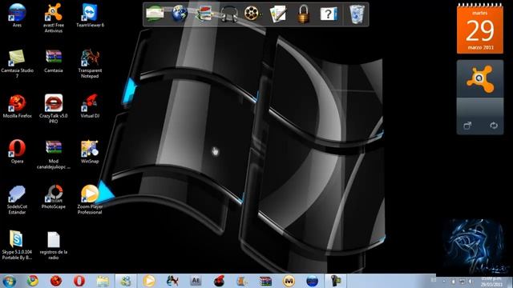Launch Mozilla Firefox from the desktop
The image size is (513, 288).
[x=17, y=106]
